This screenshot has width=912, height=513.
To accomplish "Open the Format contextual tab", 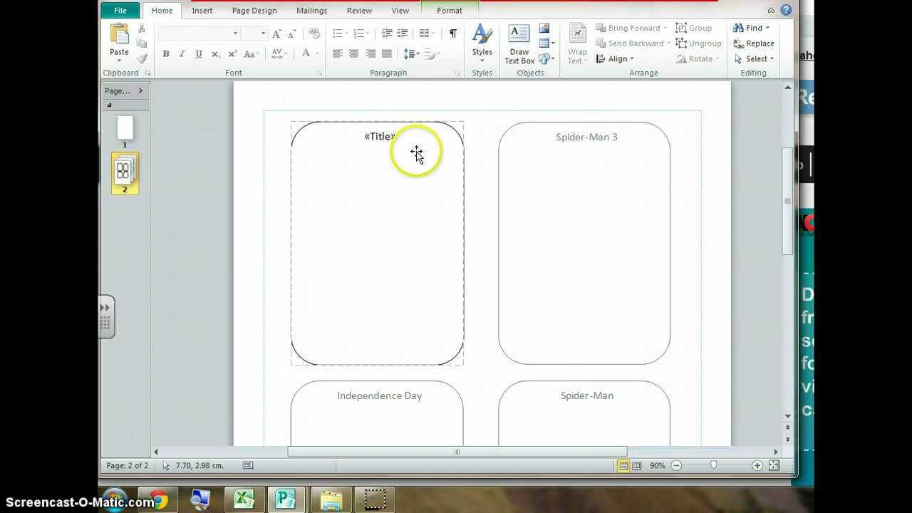I will click(450, 11).
